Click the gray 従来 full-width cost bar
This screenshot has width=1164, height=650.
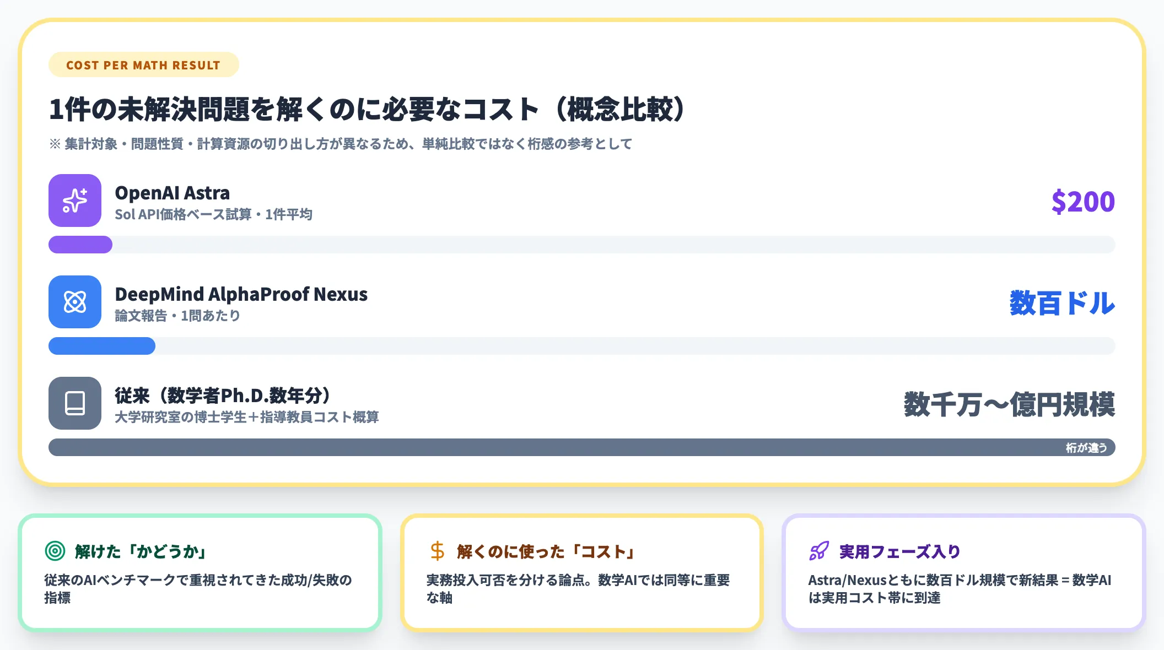(x=582, y=447)
